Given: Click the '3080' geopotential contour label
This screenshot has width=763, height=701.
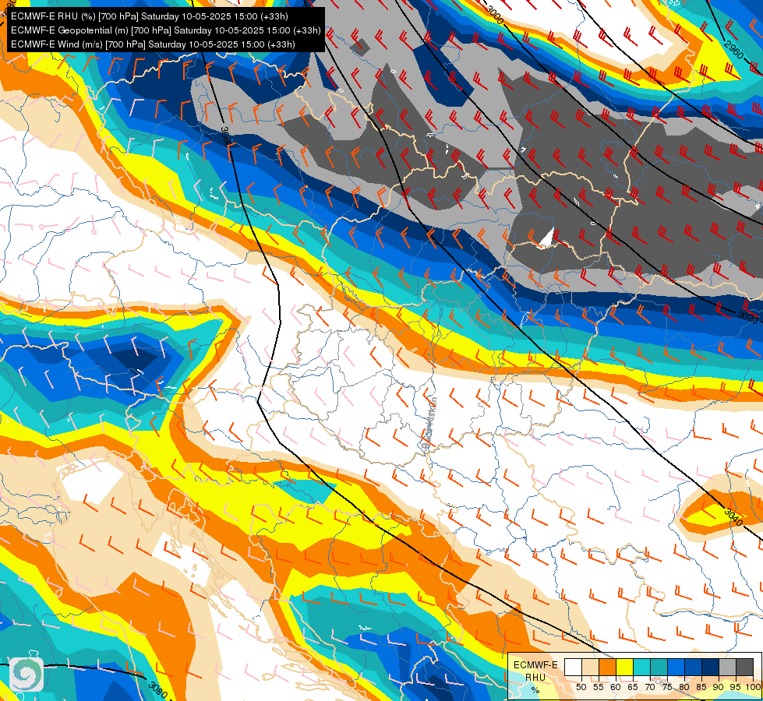Looking at the screenshot, I should pos(158,689).
